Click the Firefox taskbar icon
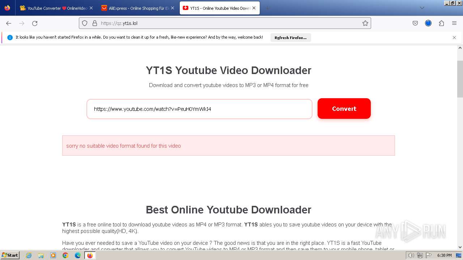The width and height of the screenshot is (463, 260). coord(90,255)
